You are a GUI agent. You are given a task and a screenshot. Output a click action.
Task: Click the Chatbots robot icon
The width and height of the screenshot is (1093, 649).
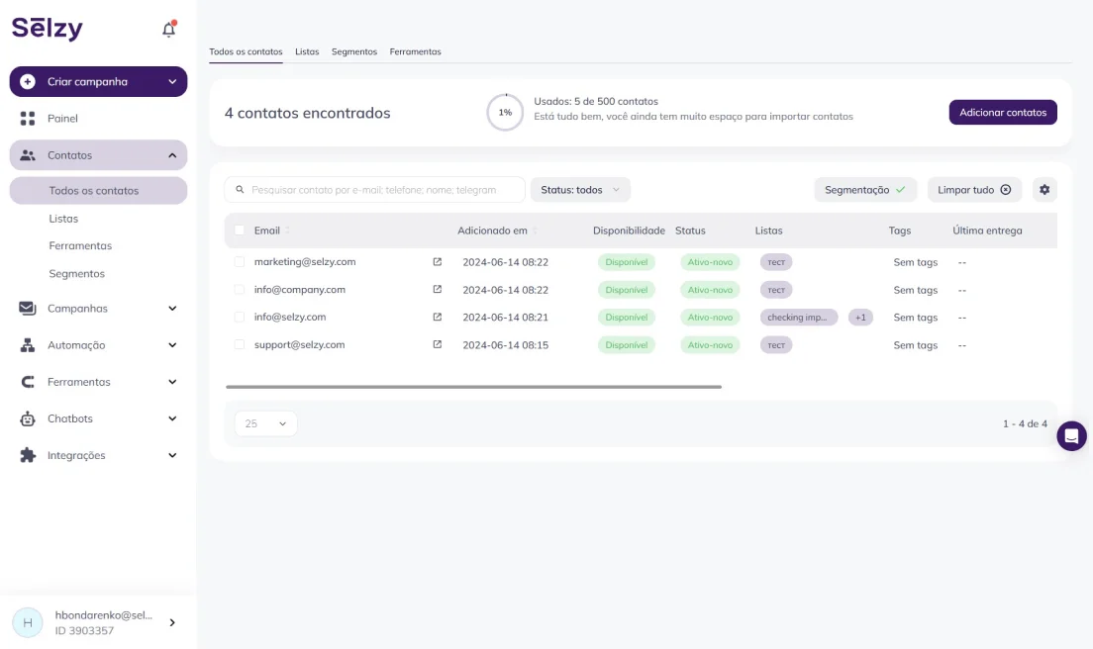(x=28, y=418)
